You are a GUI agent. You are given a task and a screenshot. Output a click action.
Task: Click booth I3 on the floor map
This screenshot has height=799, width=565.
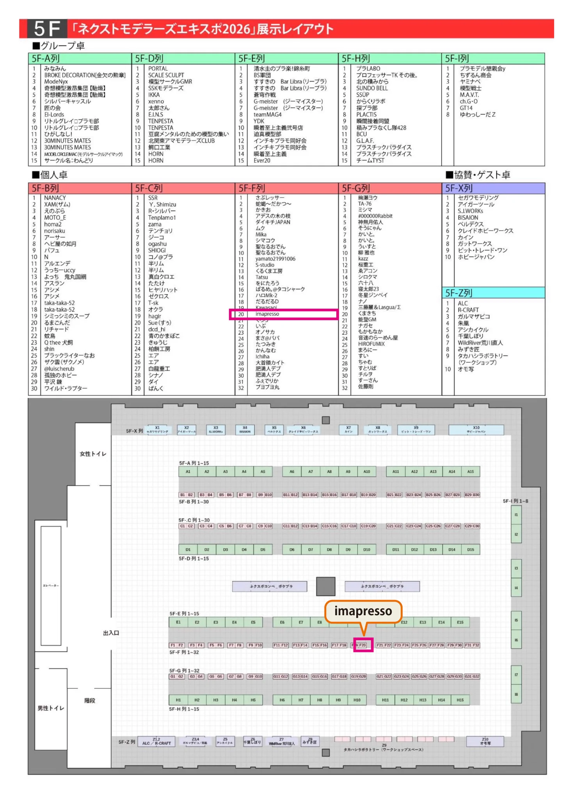[516, 568]
